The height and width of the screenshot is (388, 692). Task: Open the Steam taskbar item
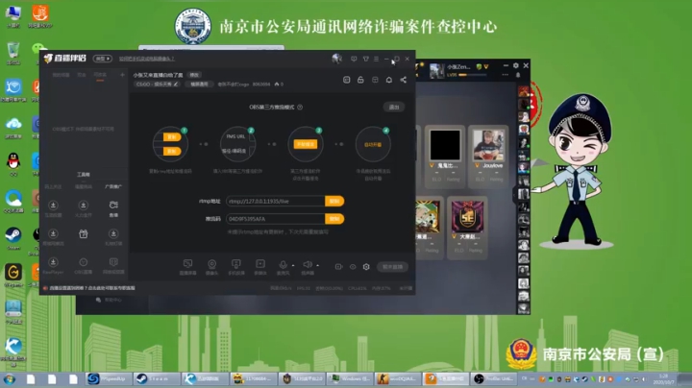(x=157, y=378)
